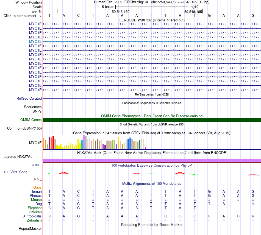Click the 59,548,185 coordinate marker
261x235 pixels.
(x=193, y=12)
